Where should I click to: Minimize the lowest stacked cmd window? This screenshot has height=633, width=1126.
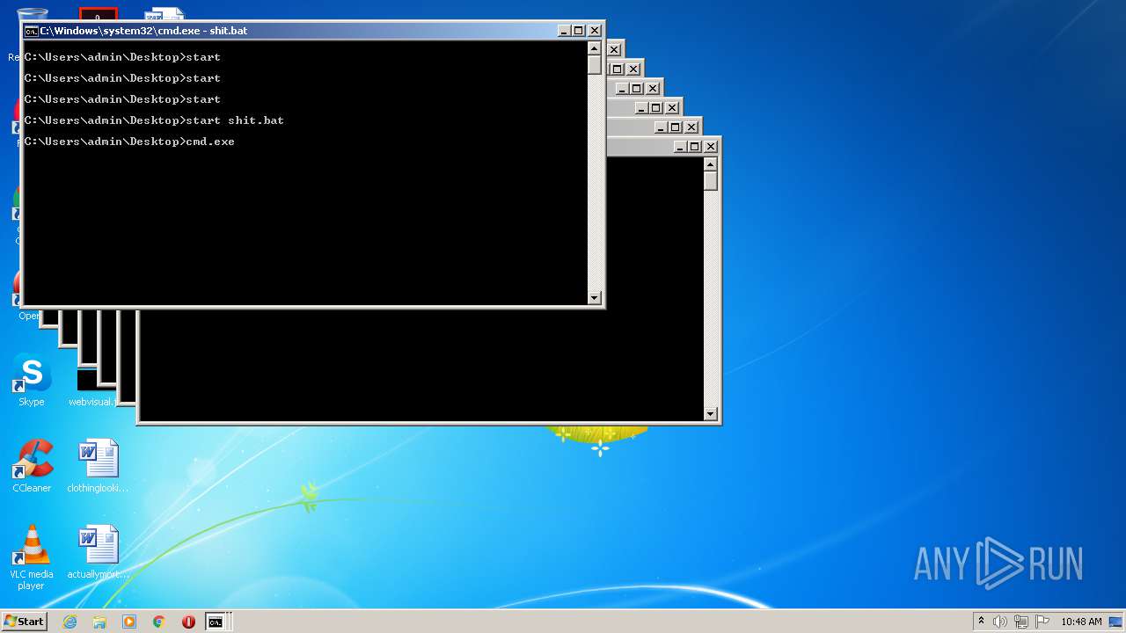[x=680, y=147]
